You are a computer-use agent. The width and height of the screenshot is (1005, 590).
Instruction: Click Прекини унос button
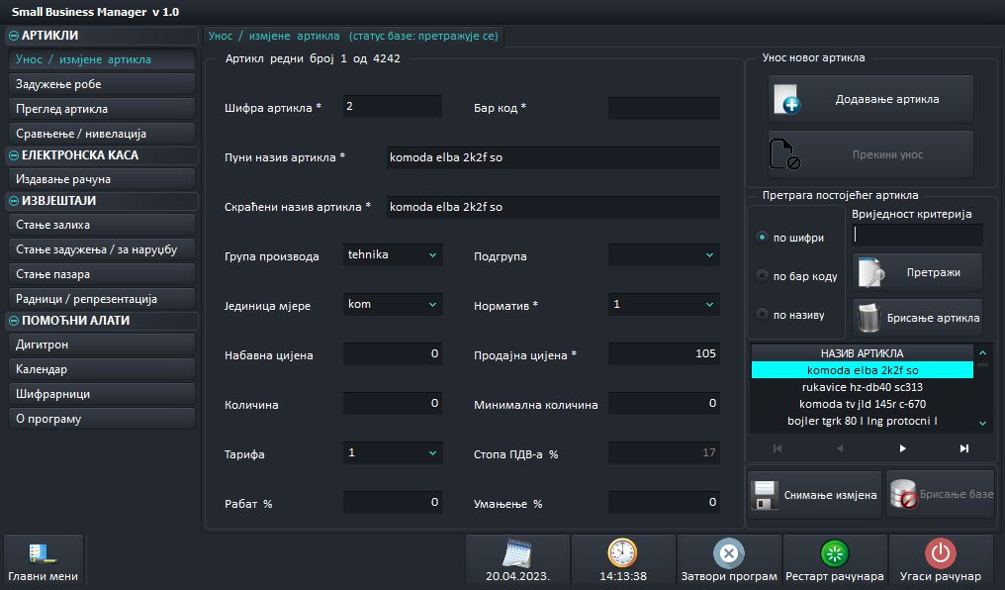click(870, 154)
